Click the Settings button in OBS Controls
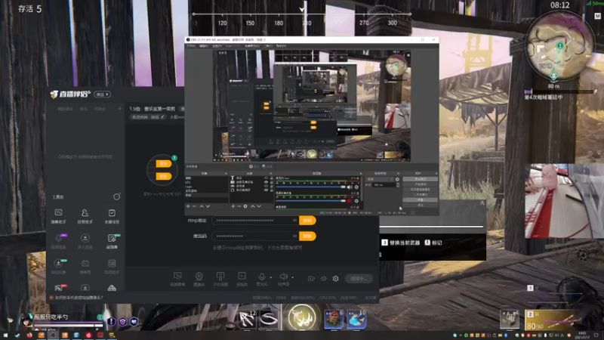The height and width of the screenshot is (340, 604). click(x=420, y=200)
